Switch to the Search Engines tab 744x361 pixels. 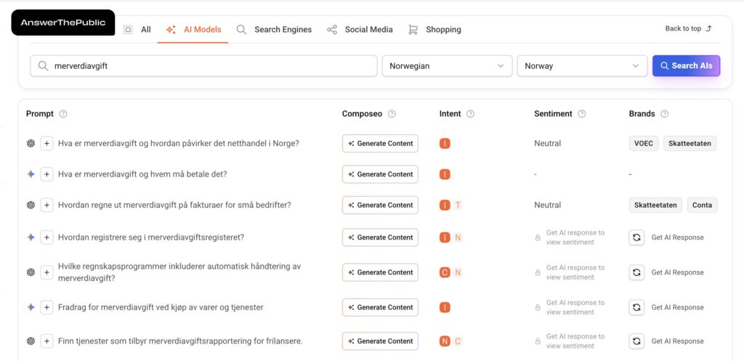click(x=274, y=29)
